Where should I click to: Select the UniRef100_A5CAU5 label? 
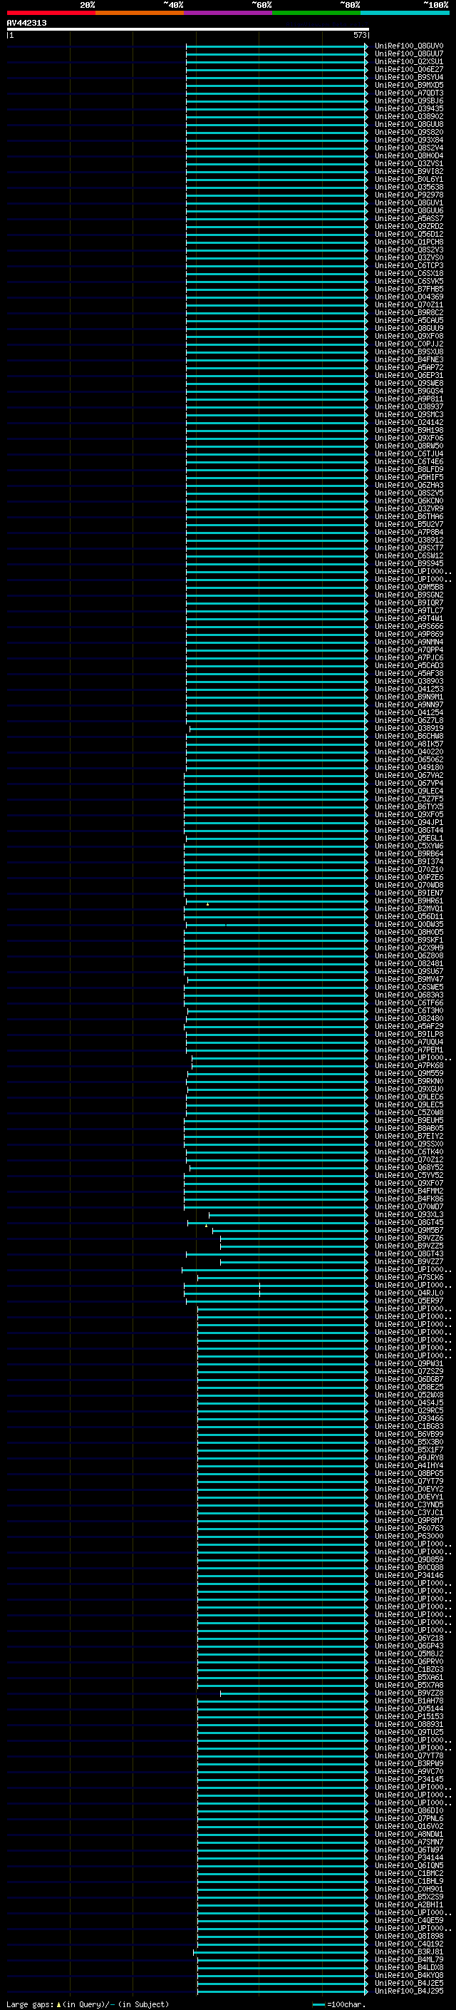pos(409,321)
